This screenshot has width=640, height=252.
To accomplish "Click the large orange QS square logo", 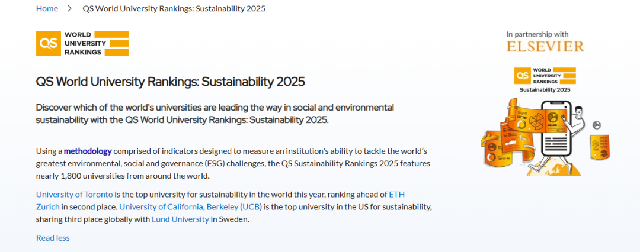I will click(x=48, y=43).
